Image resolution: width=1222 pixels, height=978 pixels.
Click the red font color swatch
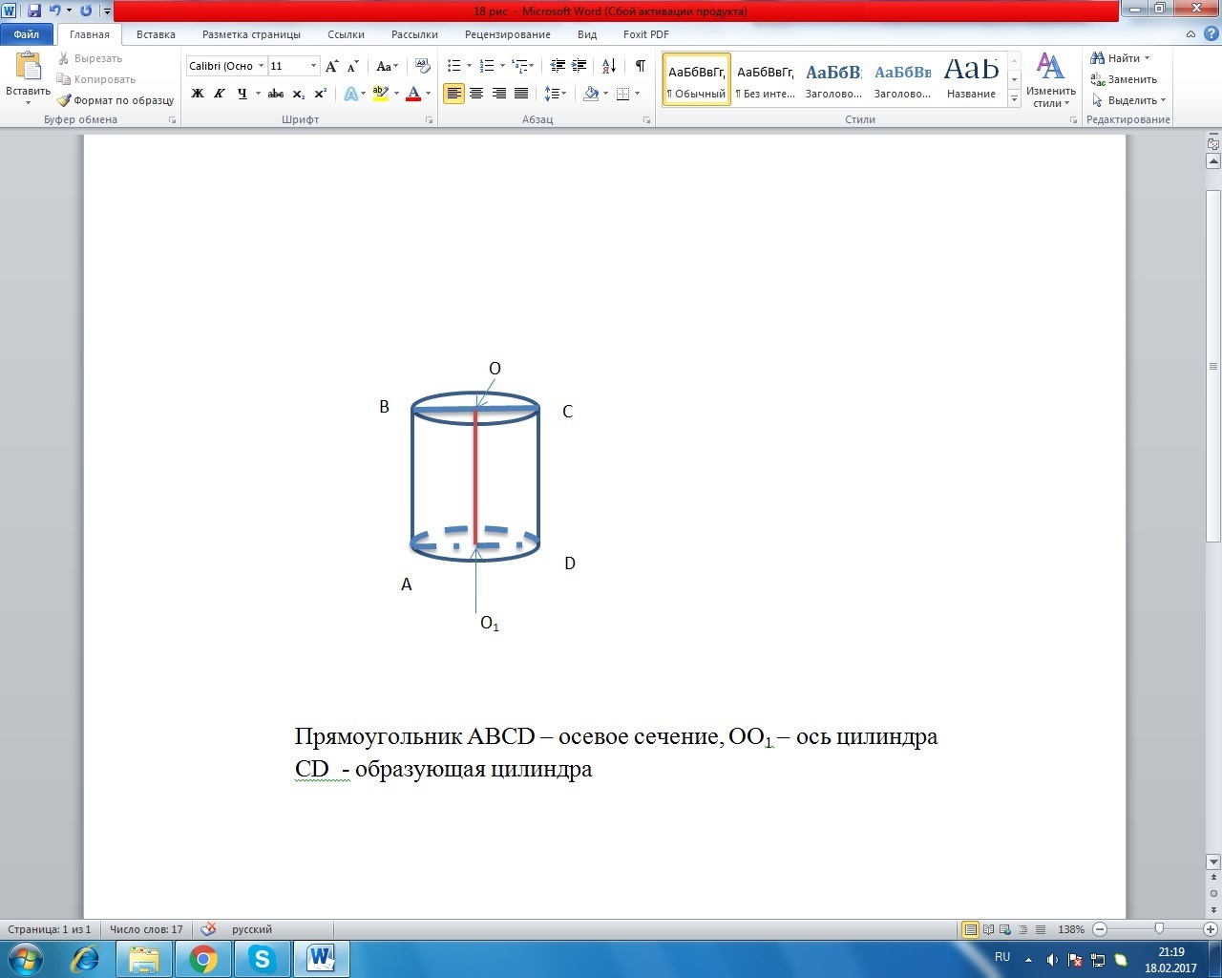(x=413, y=94)
